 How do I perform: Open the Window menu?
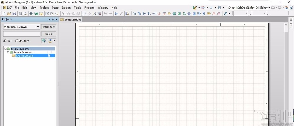click(x=103, y=8)
